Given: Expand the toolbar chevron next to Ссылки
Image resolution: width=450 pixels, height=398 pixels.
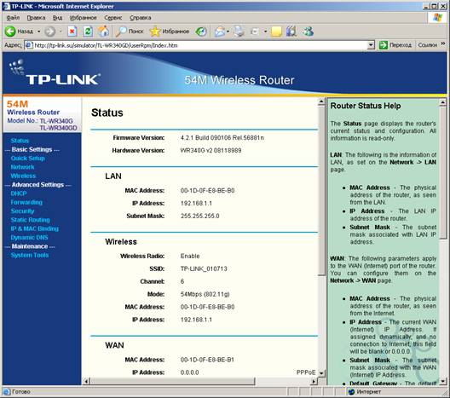Looking at the screenshot, I should (x=443, y=43).
